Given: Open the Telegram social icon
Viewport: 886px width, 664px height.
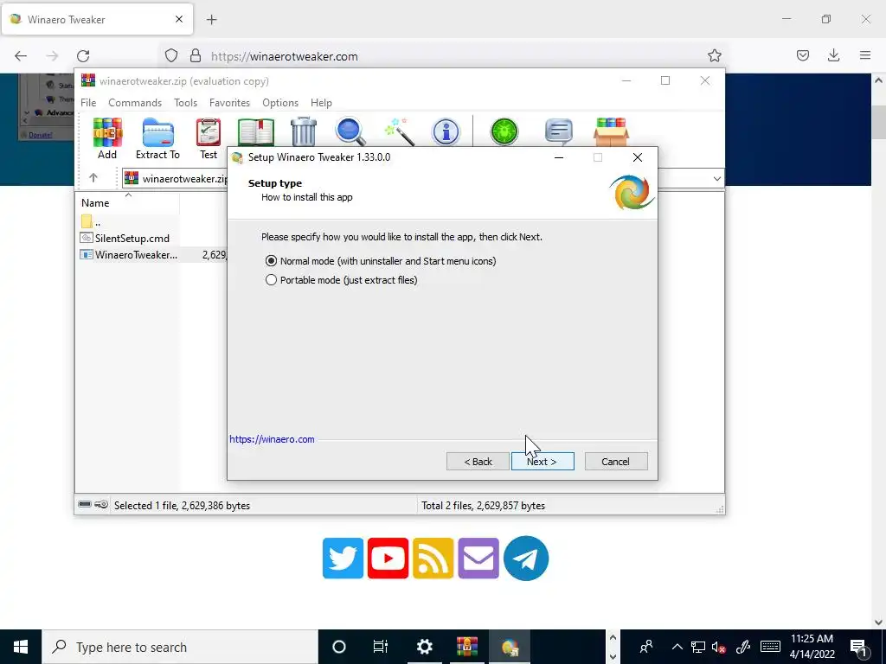Looking at the screenshot, I should [525, 558].
